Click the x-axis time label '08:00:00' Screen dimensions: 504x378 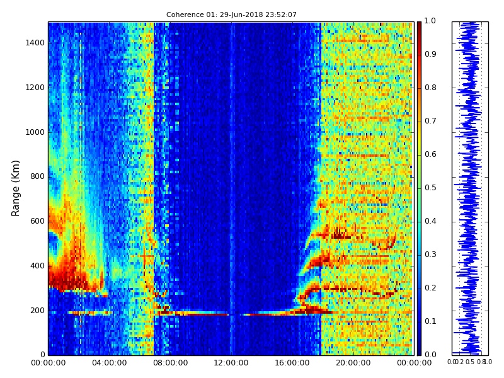[x=170, y=363]
